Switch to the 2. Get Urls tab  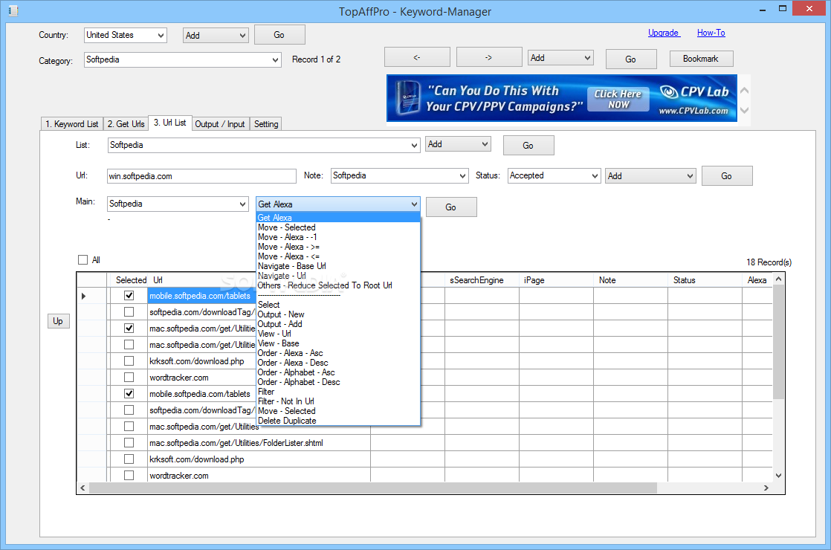(126, 124)
